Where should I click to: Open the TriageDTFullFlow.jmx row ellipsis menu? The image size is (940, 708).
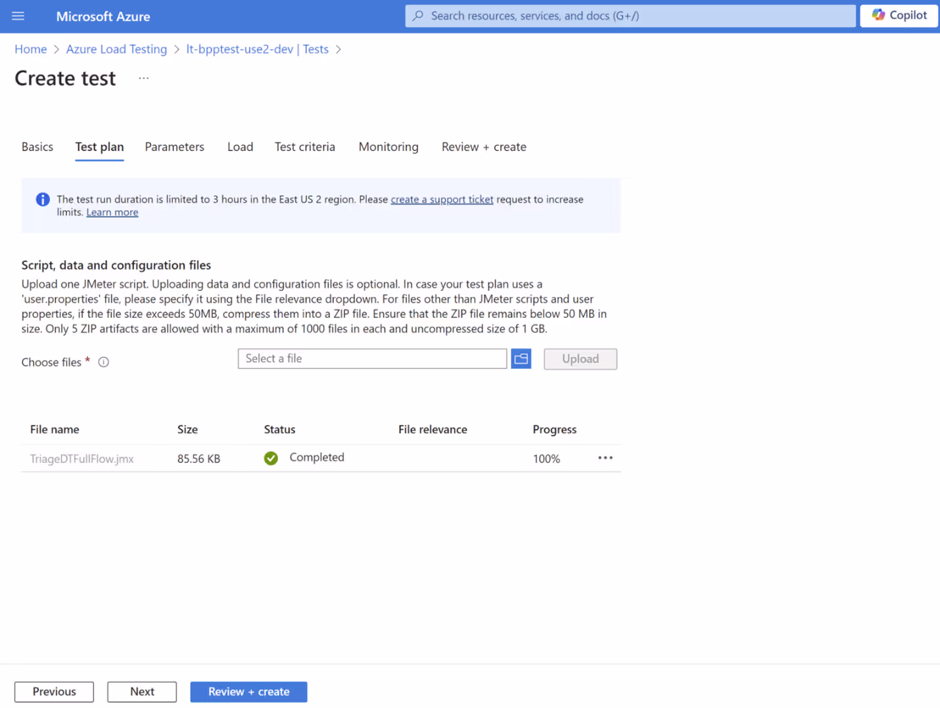coord(605,458)
